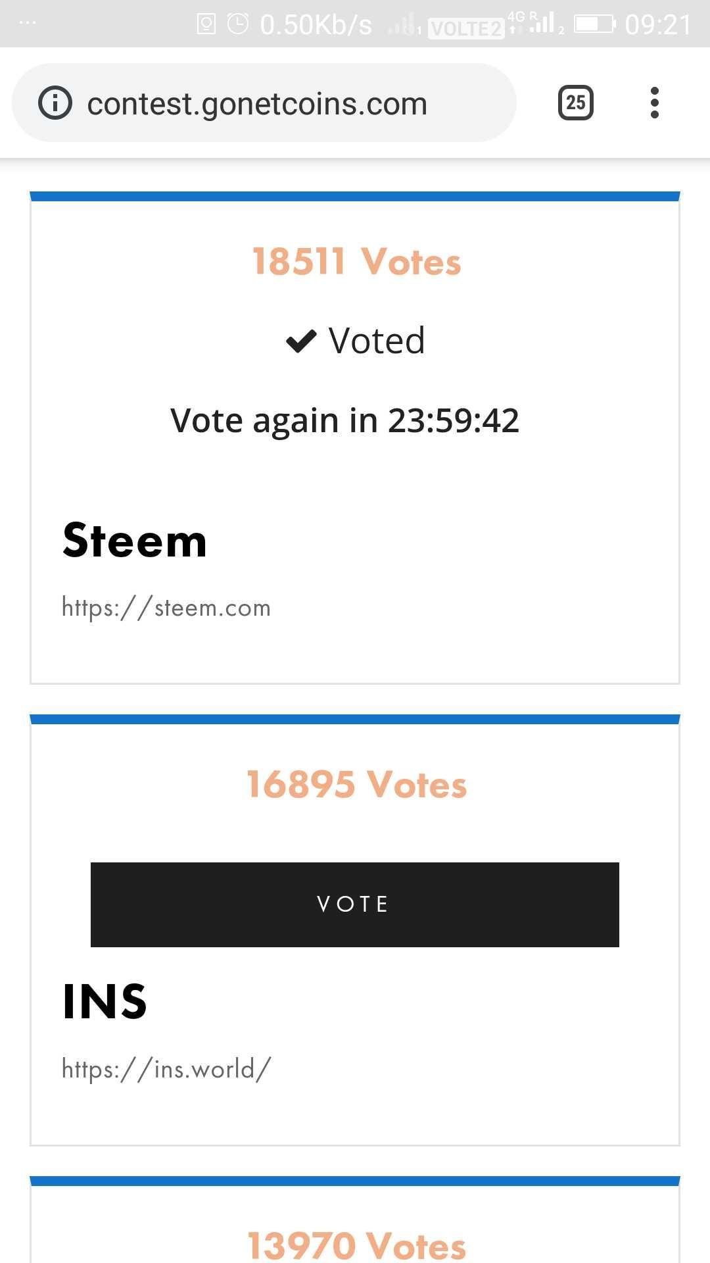Open the tab switcher showing 25 tabs
Image resolution: width=710 pixels, height=1263 pixels.
(x=576, y=103)
